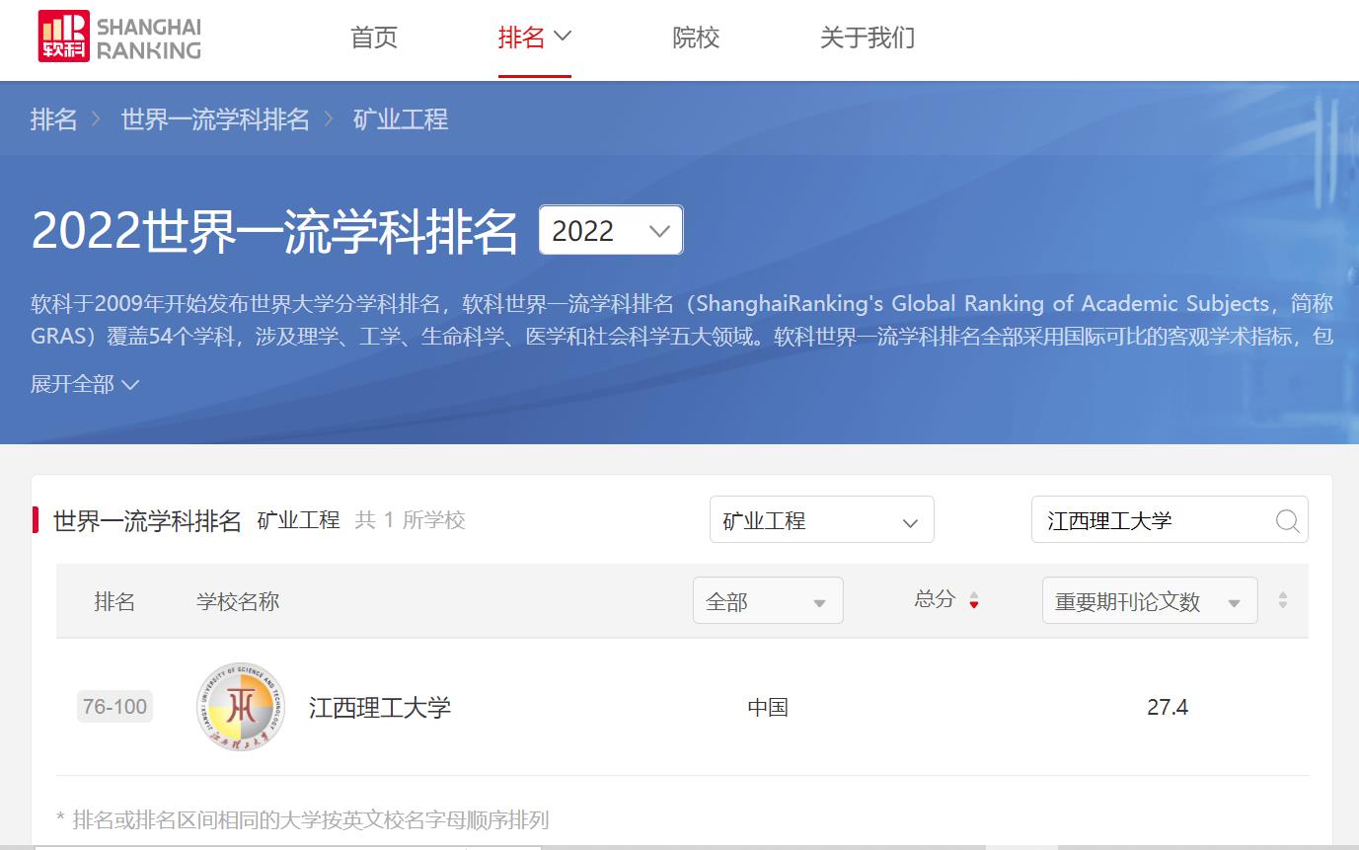Click the Jiangxi University of Science and Technology emblem
1359x850 pixels.
click(x=241, y=707)
